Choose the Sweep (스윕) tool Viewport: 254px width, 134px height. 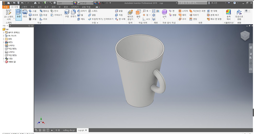pos(33,11)
